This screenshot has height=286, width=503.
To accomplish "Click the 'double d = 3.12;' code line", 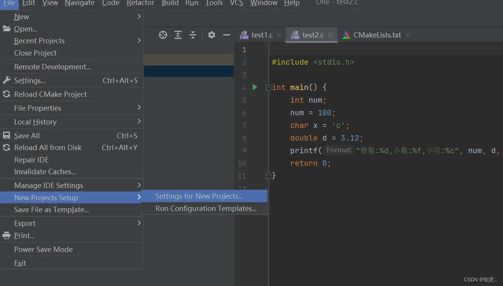I will [x=326, y=138].
